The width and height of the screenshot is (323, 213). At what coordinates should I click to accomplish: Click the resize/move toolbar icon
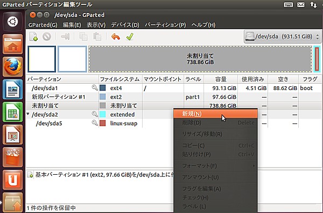(65, 37)
